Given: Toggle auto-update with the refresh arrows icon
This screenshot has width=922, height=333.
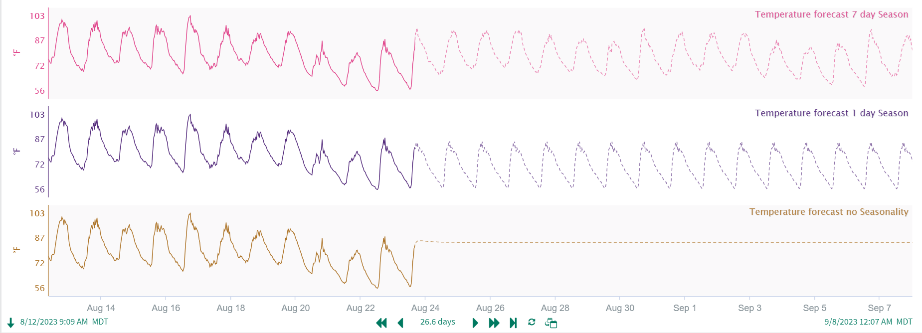Looking at the screenshot, I should 532,323.
